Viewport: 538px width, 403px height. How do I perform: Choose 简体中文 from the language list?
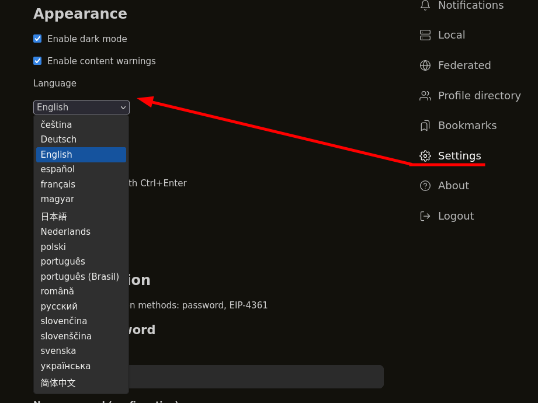(81, 383)
